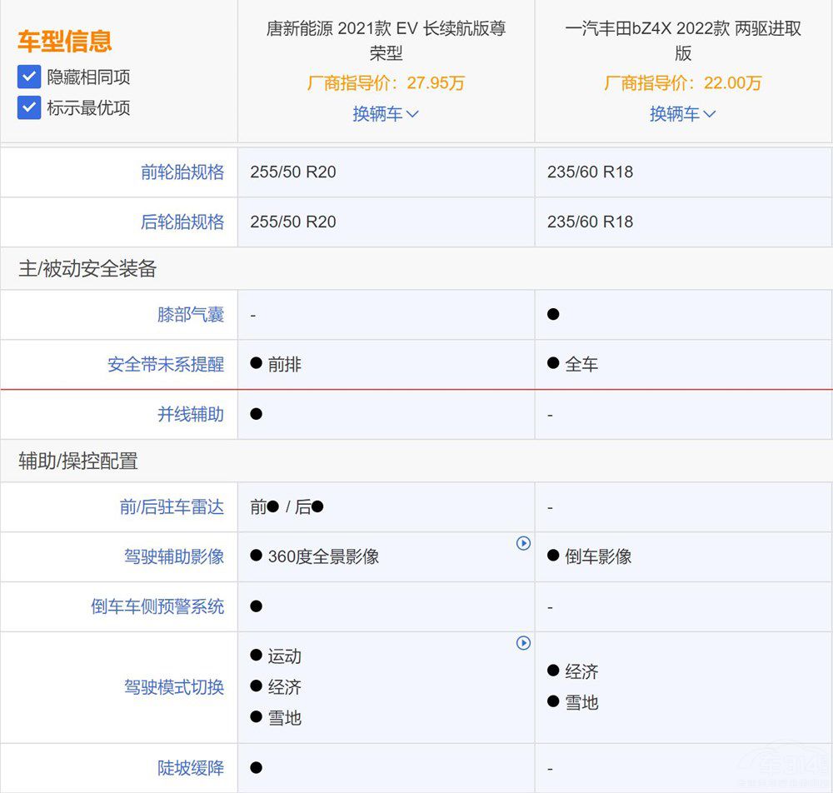Play the 驾驶模式切换 video icon
This screenshot has width=833, height=793.
click(524, 643)
